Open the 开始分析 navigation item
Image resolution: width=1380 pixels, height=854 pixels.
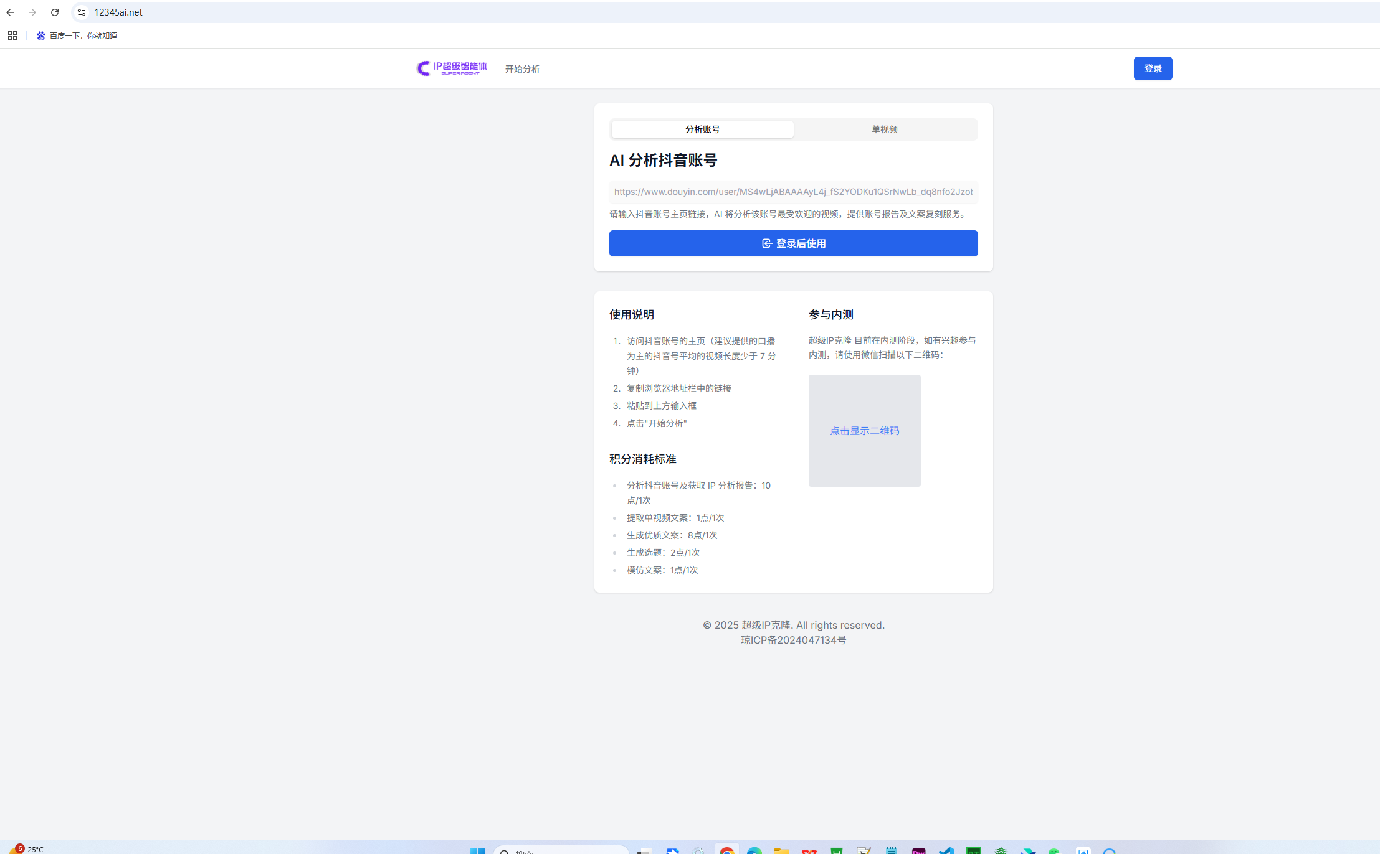pyautogui.click(x=522, y=69)
